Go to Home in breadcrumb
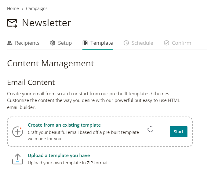Image resolution: width=207 pixels, height=175 pixels. (x=13, y=9)
